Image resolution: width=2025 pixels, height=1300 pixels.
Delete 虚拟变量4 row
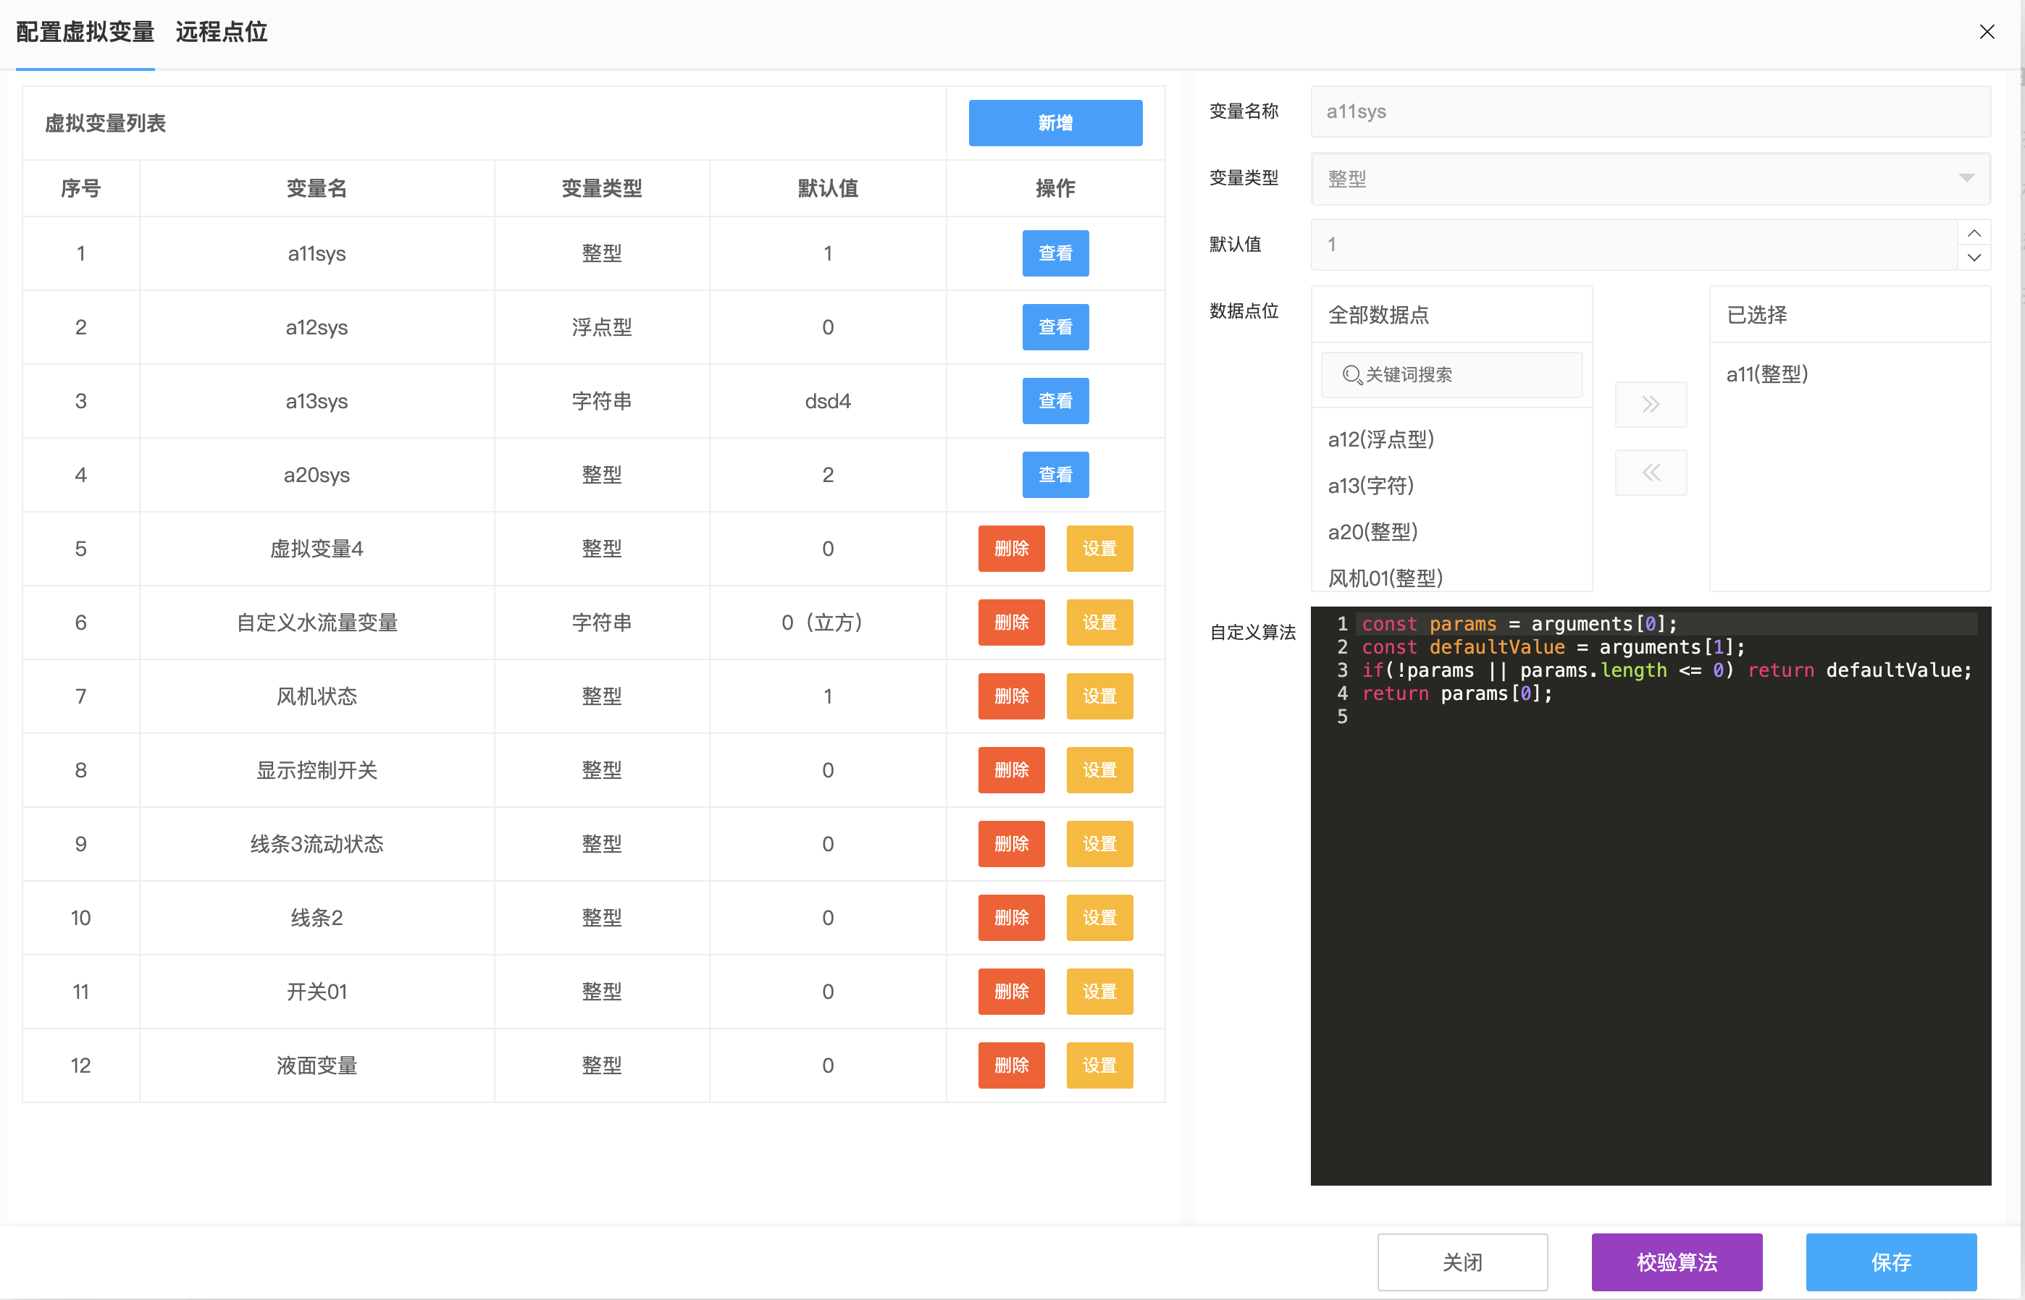[1011, 549]
